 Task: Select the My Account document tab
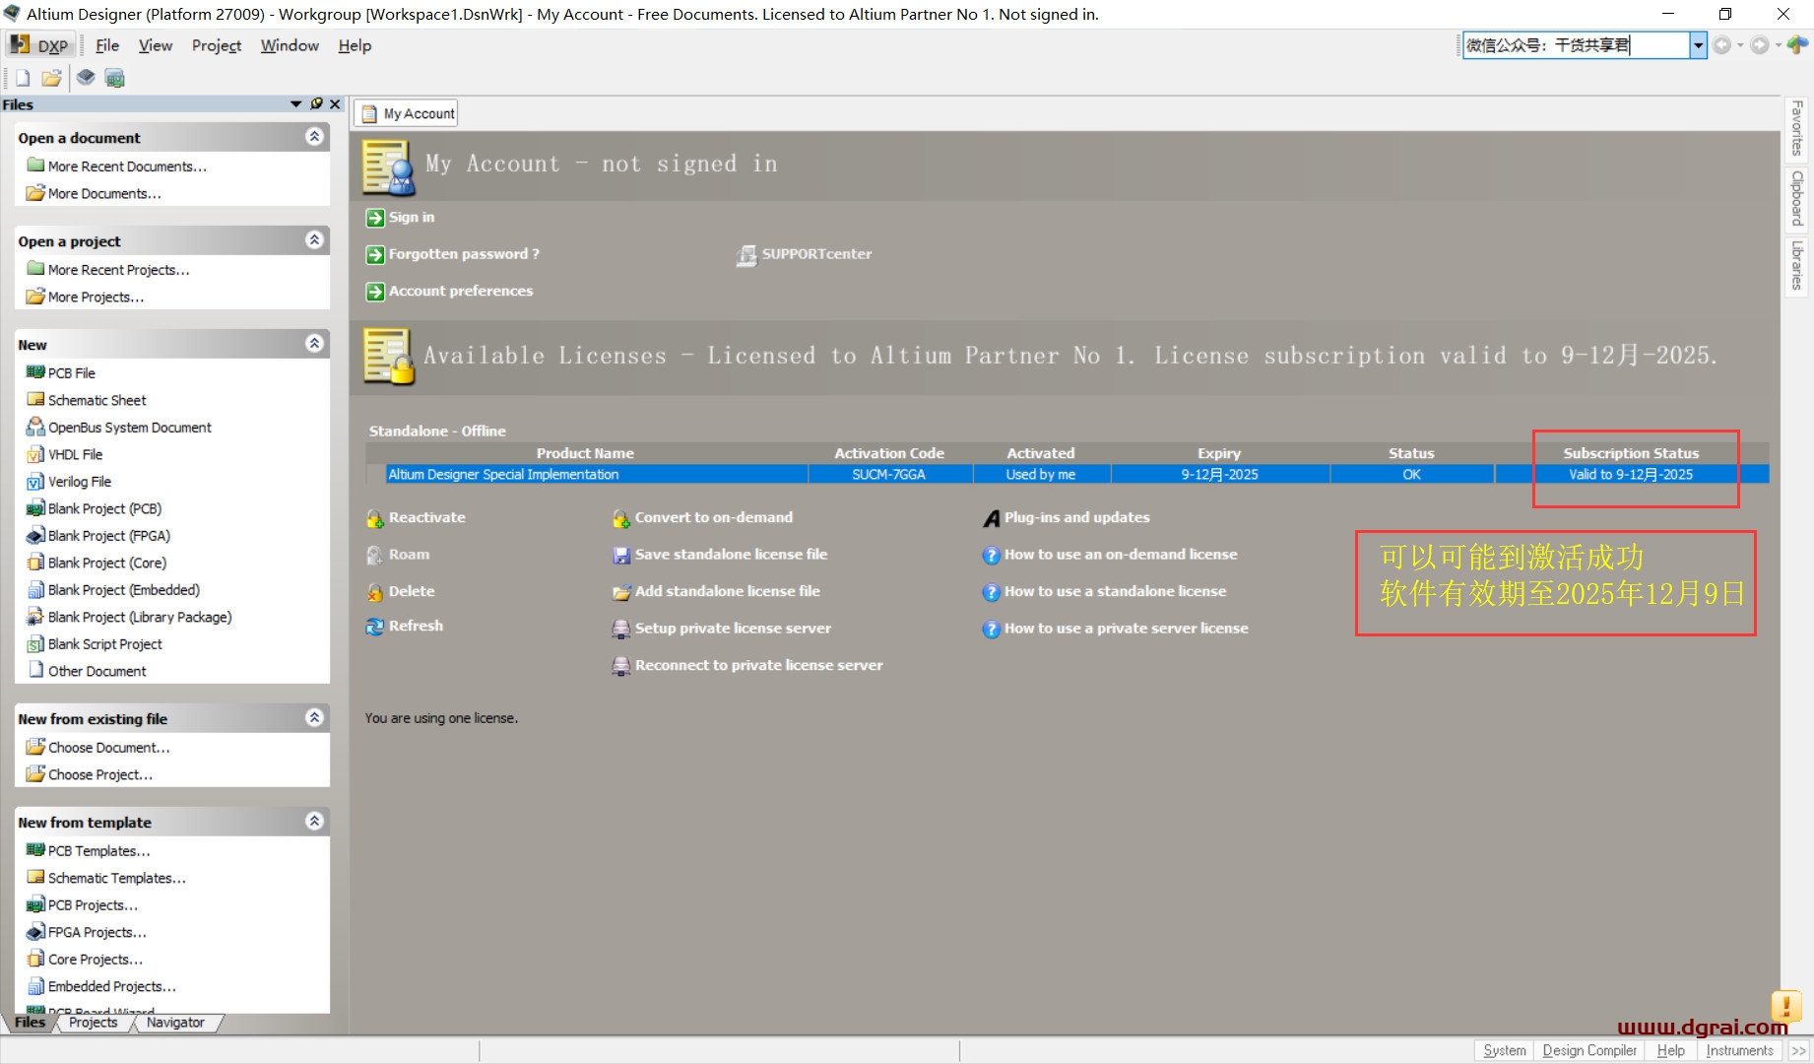pyautogui.click(x=407, y=113)
